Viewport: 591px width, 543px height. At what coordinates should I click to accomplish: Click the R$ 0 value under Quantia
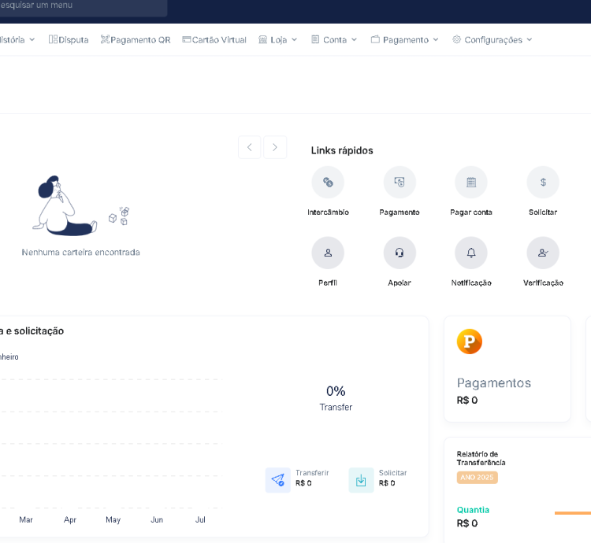467,523
